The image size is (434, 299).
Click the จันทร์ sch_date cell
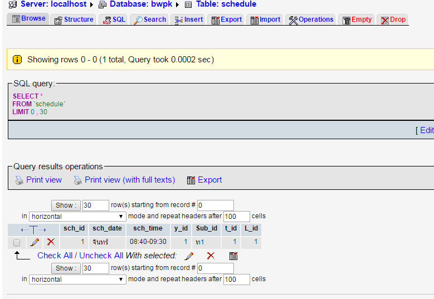(x=107, y=242)
